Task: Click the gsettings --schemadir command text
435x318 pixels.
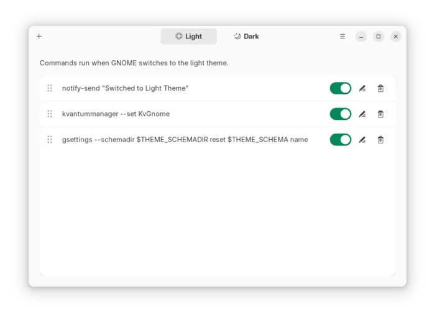Action: point(185,139)
